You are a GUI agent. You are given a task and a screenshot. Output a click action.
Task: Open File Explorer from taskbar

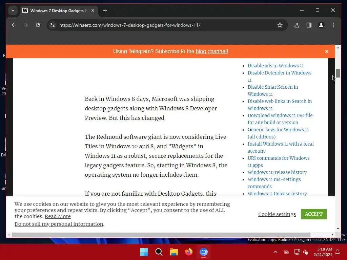[x=174, y=252]
